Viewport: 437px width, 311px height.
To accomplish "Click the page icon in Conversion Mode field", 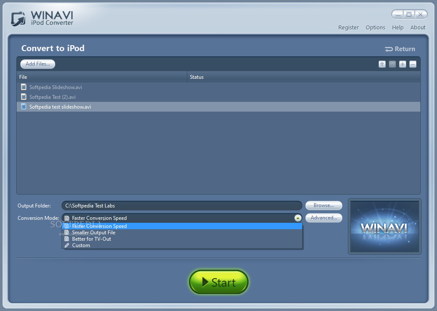I will point(67,218).
